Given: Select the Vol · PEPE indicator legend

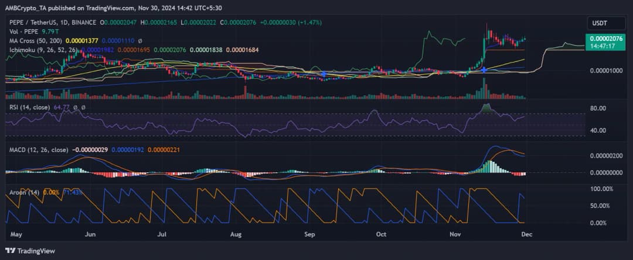Looking at the screenshot, I should [21, 31].
